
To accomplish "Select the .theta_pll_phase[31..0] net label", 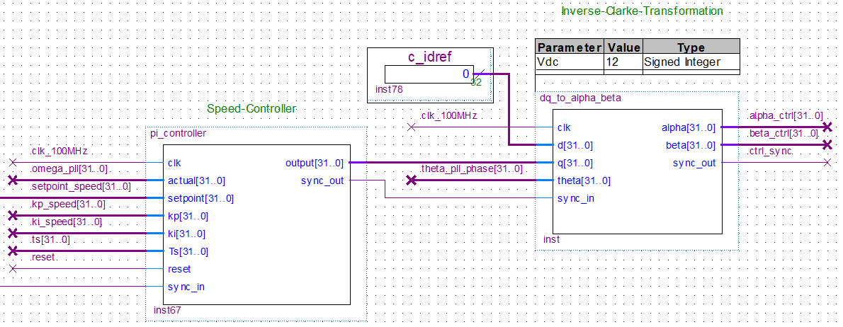I will pos(471,168).
